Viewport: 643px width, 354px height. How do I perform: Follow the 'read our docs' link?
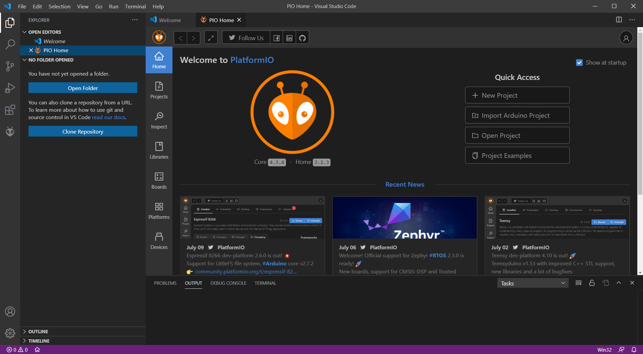109,117
